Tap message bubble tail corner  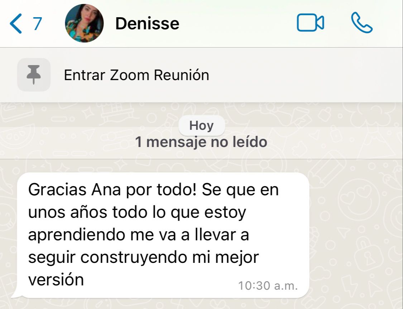click(x=16, y=295)
